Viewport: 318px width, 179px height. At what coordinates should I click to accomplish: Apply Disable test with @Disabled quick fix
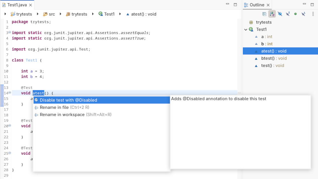coord(102,100)
